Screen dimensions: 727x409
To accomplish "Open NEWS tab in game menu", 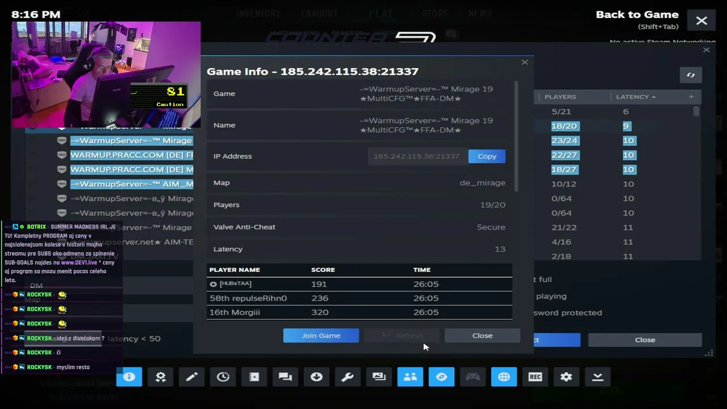I will click(x=480, y=14).
